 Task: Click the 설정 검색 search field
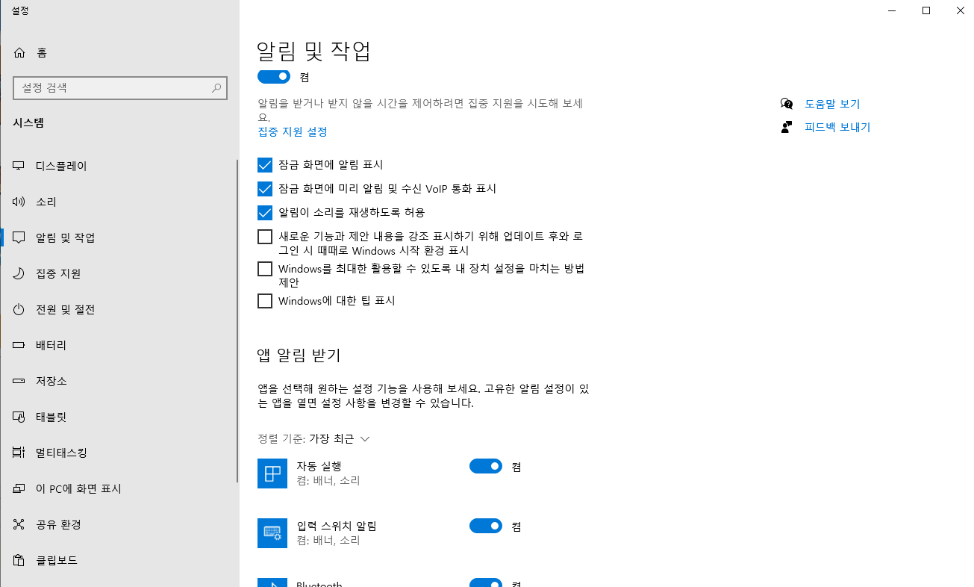pos(120,87)
